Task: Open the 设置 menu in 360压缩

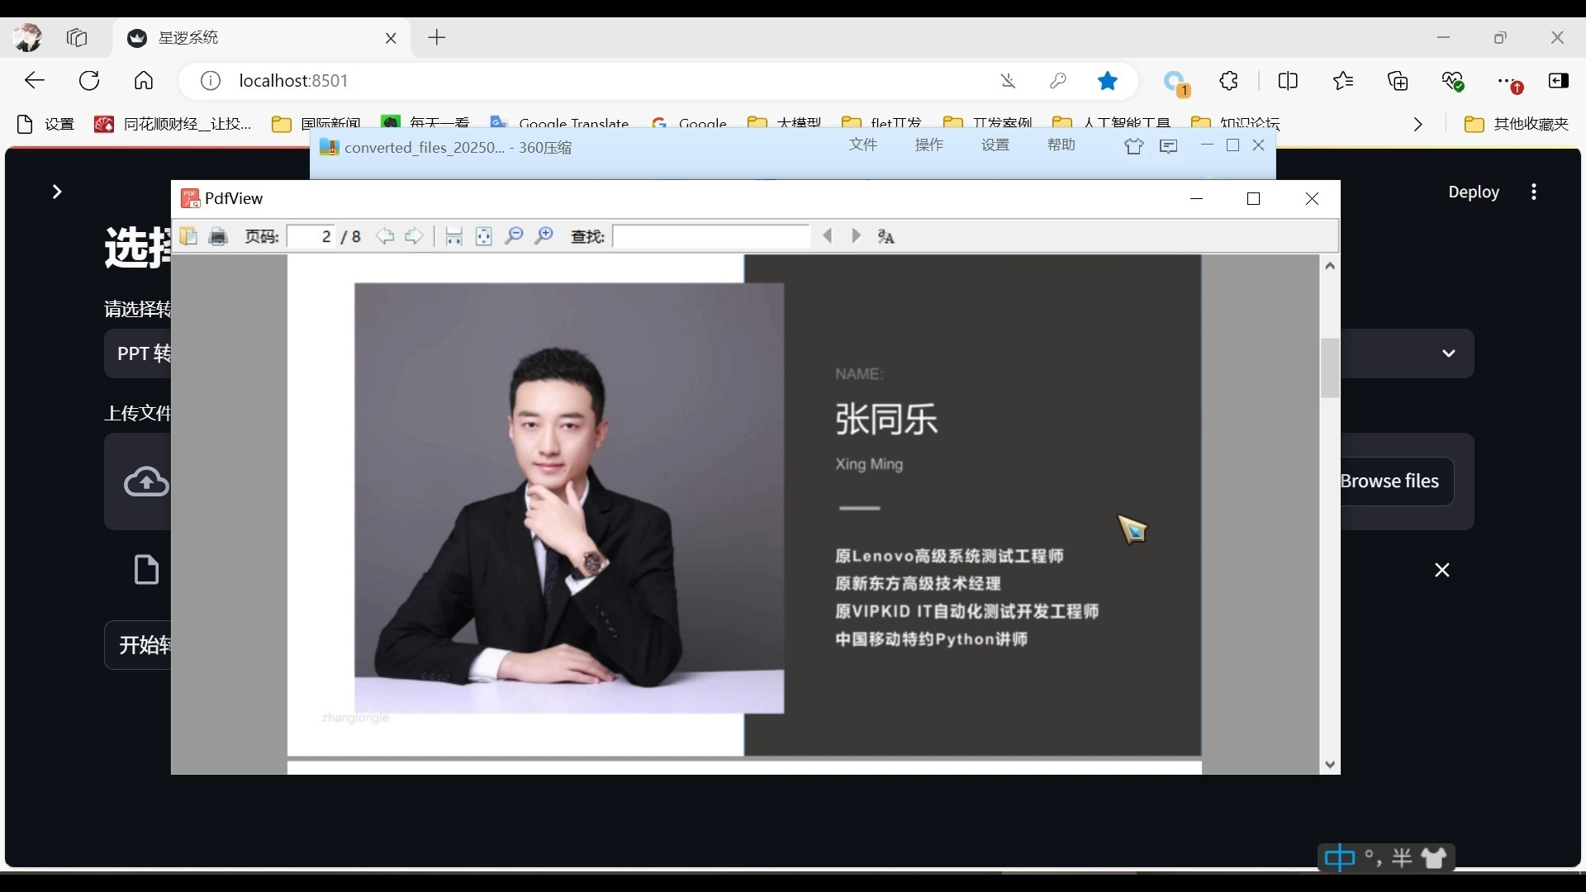Action: [995, 145]
